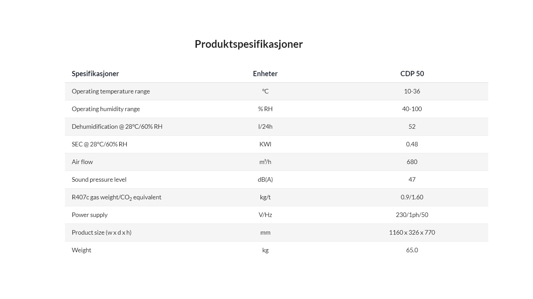Click the Produktspesifikasjoner heading
This screenshot has height=299, width=533.
(248, 44)
